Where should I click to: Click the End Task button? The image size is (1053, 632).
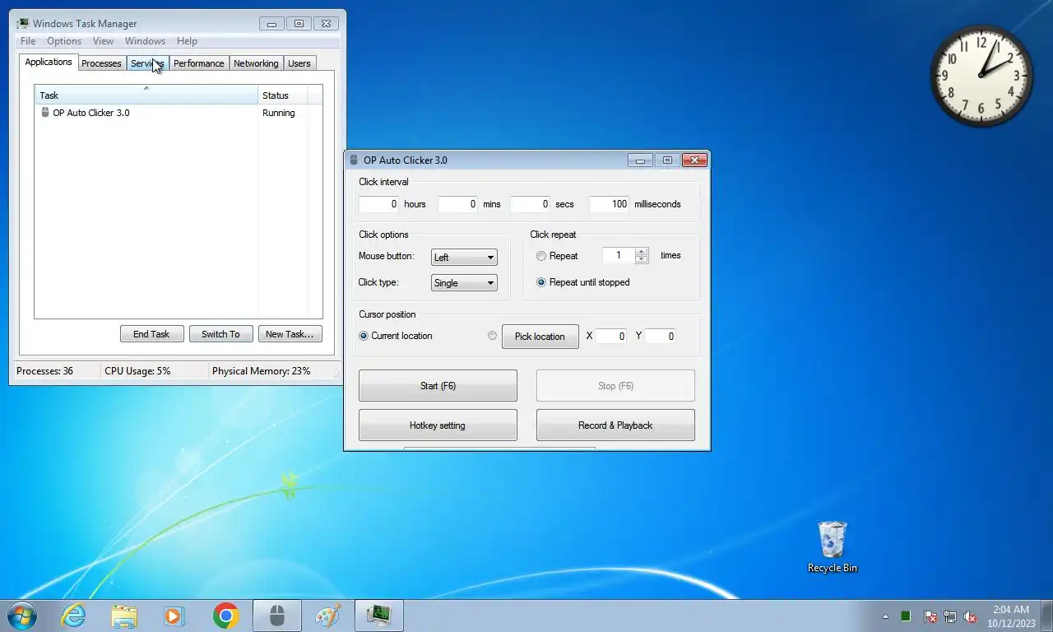[151, 334]
